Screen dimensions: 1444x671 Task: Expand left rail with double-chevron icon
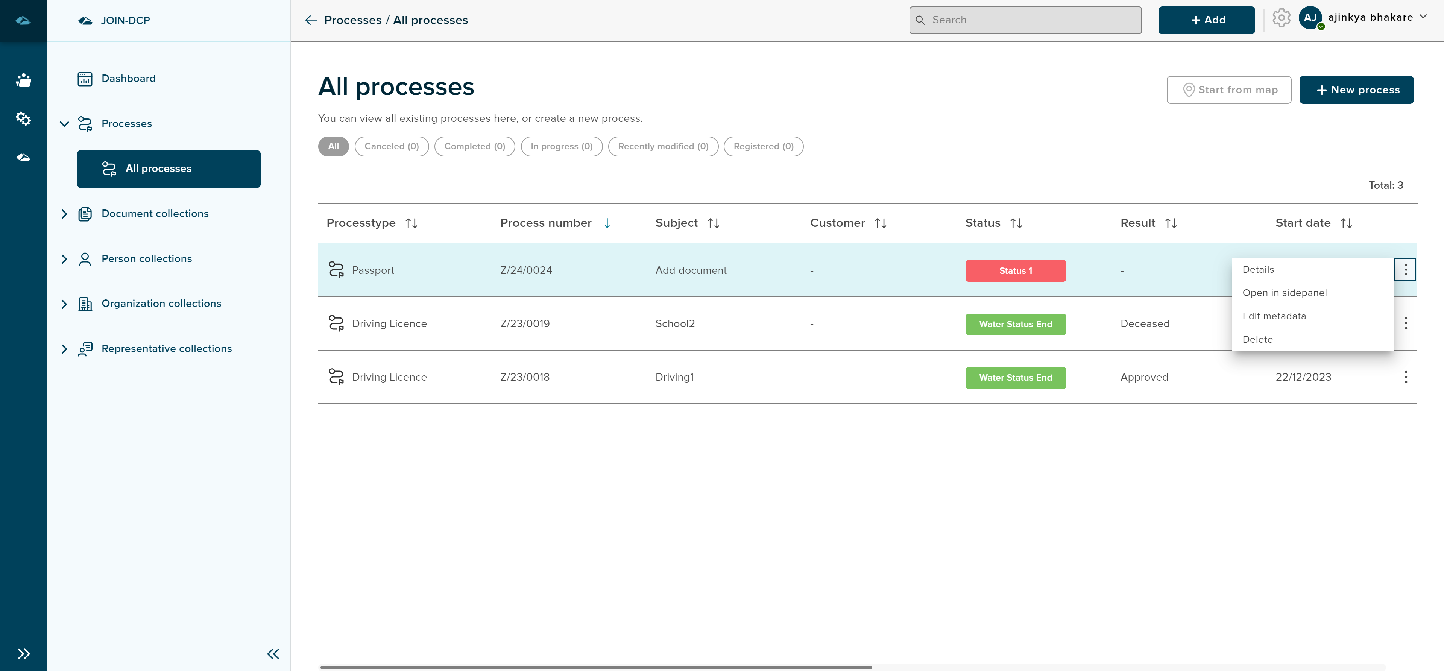(x=23, y=654)
